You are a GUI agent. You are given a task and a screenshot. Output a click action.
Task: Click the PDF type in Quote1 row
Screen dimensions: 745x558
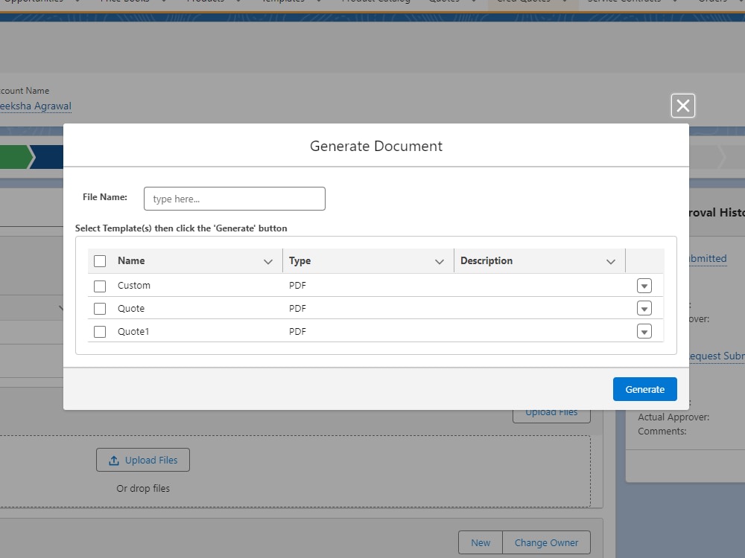pos(297,332)
